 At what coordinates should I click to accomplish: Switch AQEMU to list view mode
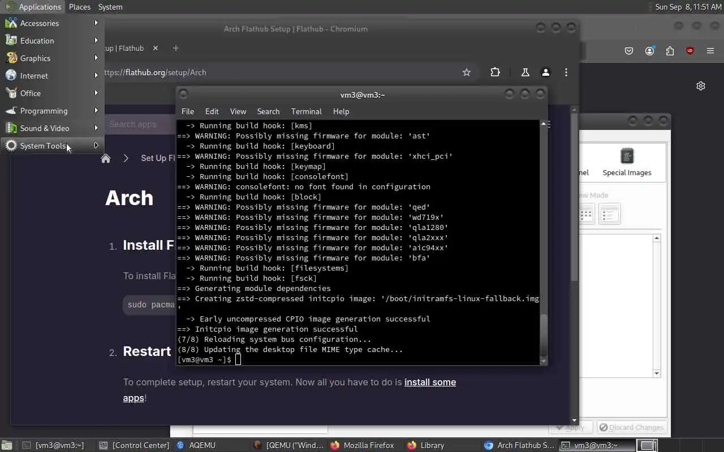pyautogui.click(x=610, y=214)
